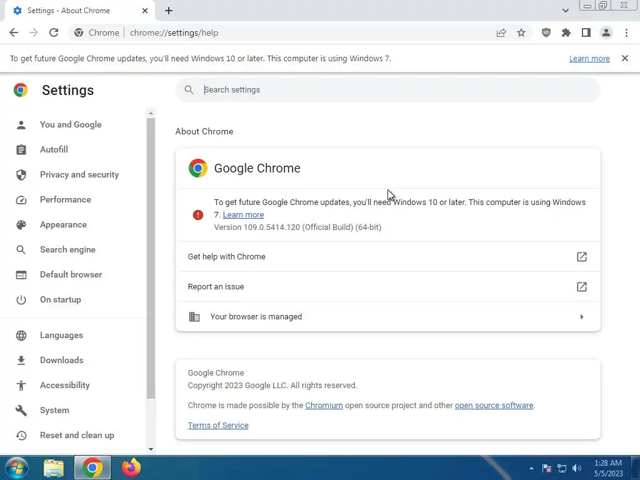This screenshot has height=480, width=640.
Task: Toggle the side panel icon
Action: (586, 32)
